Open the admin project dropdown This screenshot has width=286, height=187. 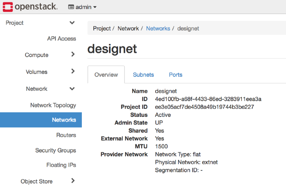[x=83, y=7]
